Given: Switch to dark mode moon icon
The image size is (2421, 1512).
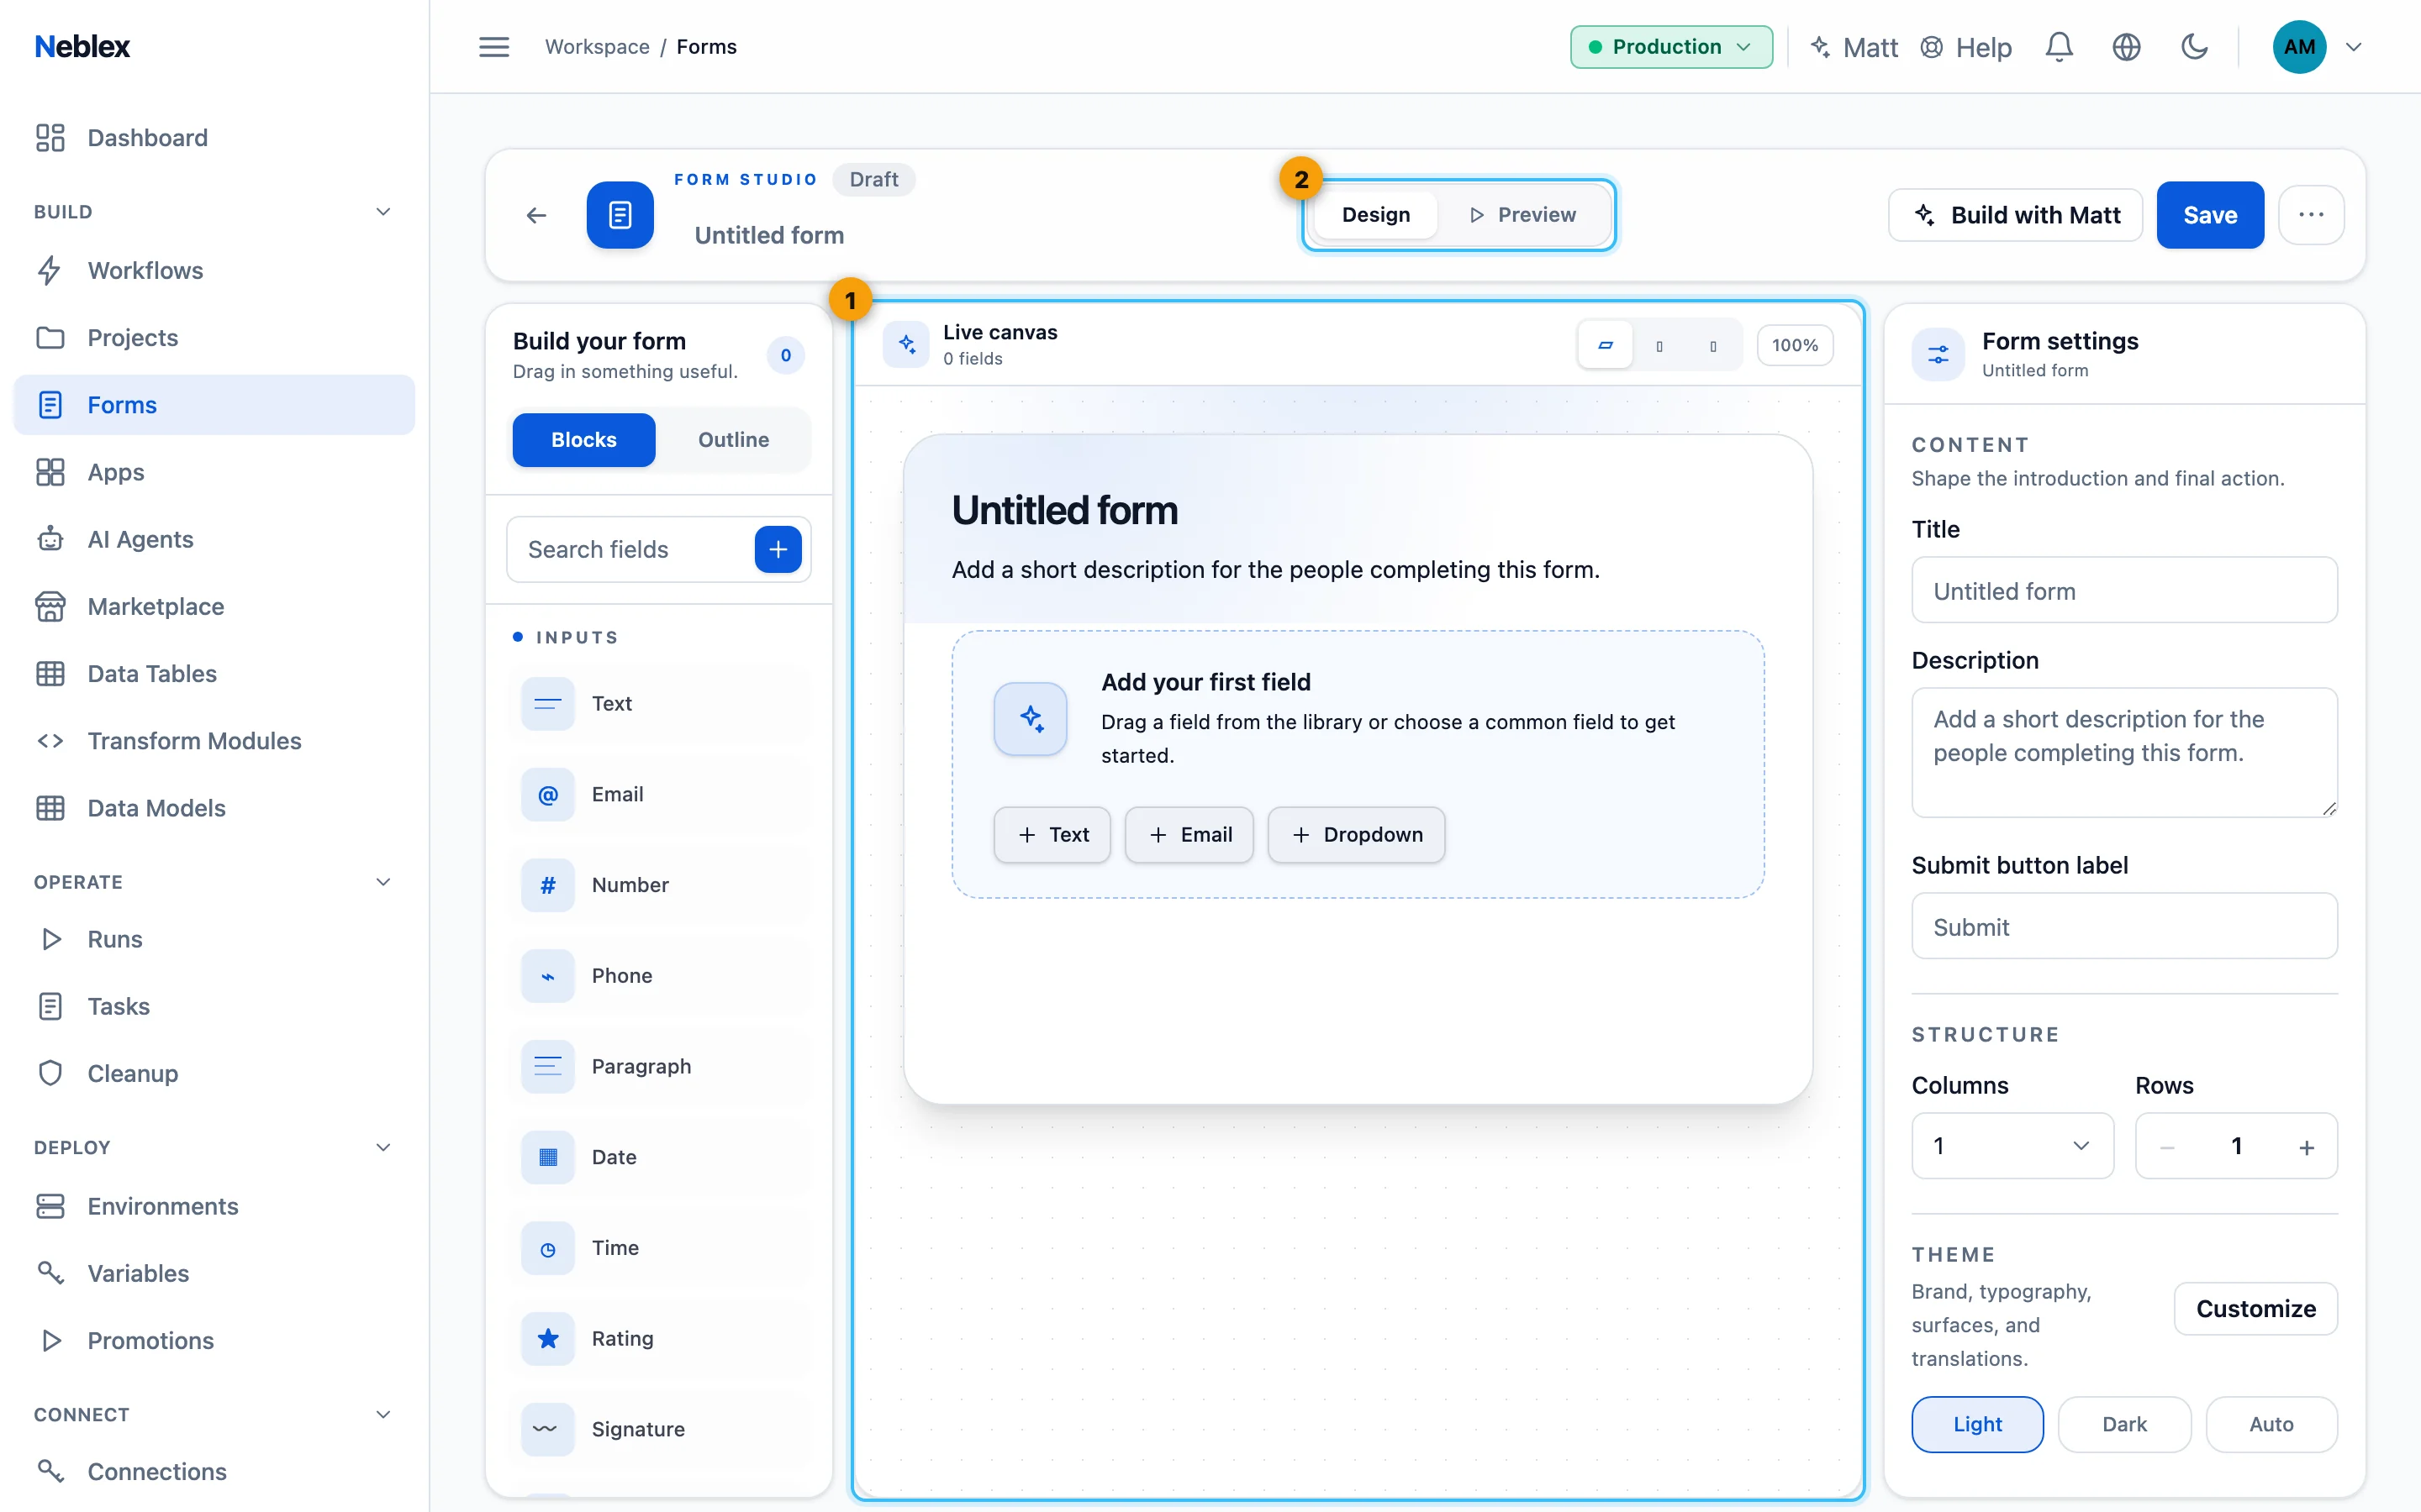Looking at the screenshot, I should [x=2194, y=47].
